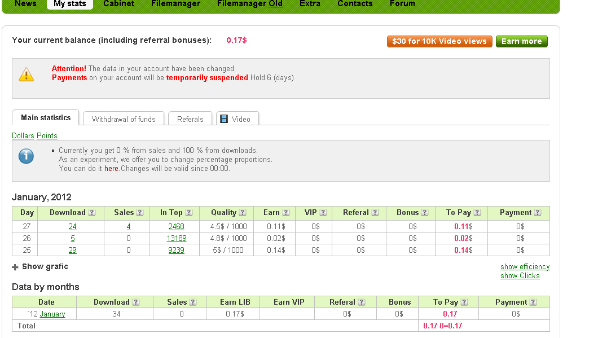Click help icon next to Download column
Viewport: 598px width, 338px height.
(92, 213)
